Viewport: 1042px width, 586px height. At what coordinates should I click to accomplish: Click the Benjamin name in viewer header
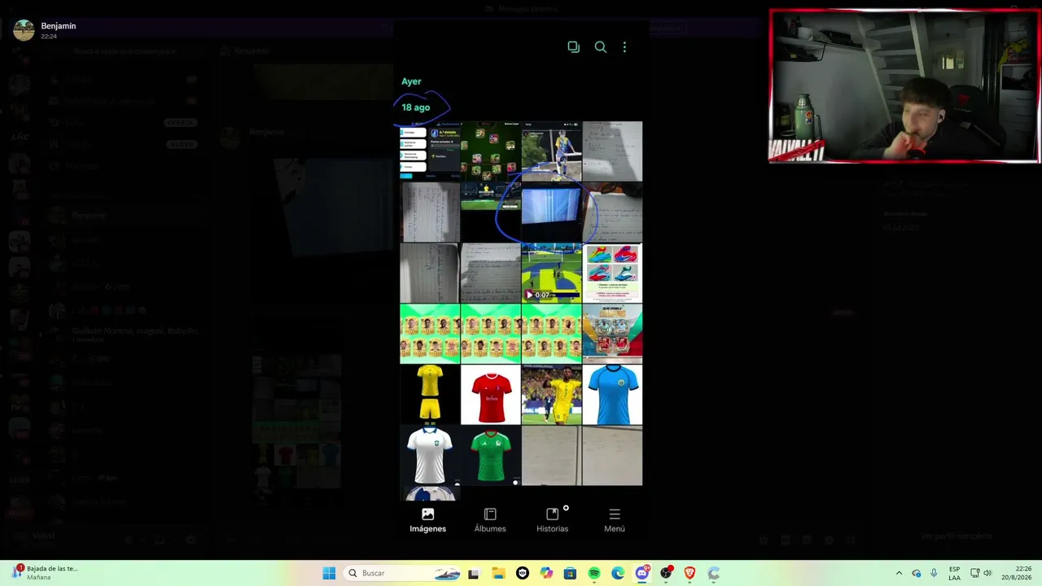click(x=59, y=26)
